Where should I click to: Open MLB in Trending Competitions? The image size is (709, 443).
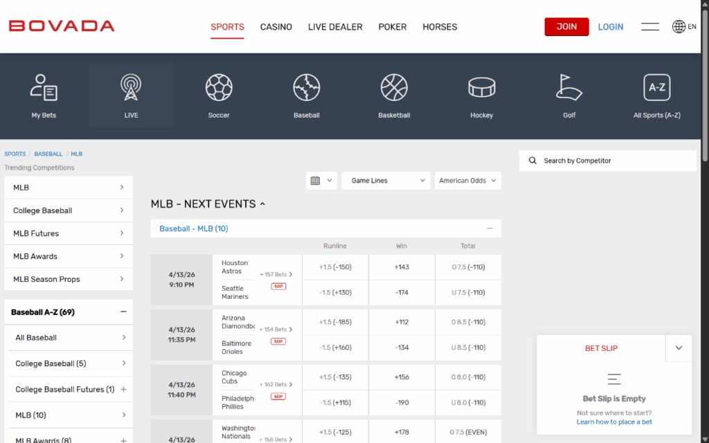pyautogui.click(x=69, y=188)
